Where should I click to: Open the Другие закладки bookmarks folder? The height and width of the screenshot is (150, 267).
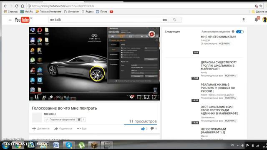point(259,12)
